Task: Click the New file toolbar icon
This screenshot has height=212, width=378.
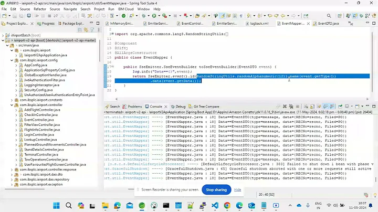Action: coord(4,16)
